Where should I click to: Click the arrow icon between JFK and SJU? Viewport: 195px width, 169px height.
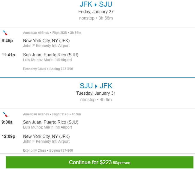pos(96,5)
